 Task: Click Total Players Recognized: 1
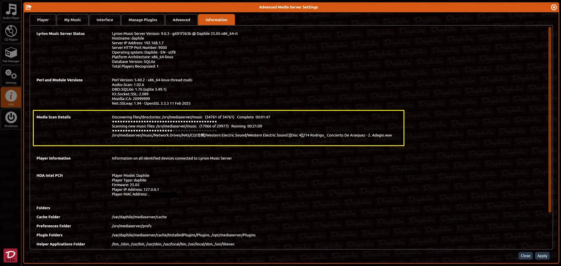pos(135,66)
